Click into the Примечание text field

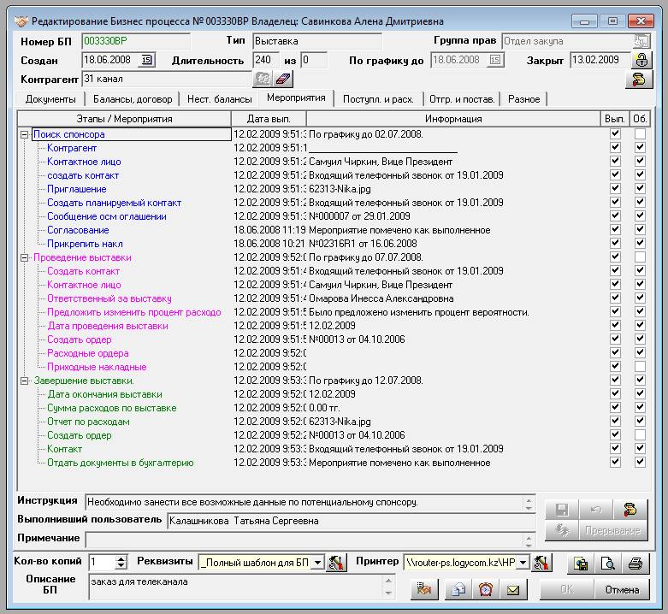[304, 539]
